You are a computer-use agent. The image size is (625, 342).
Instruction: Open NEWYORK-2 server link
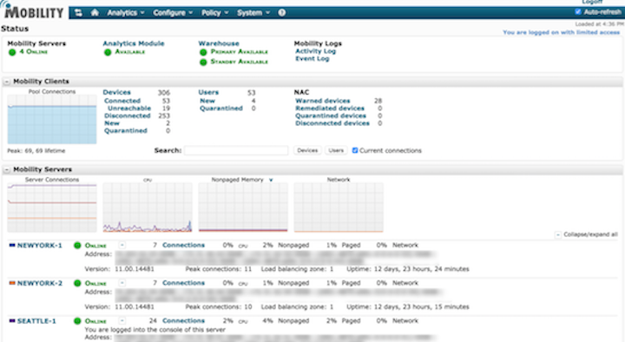tap(40, 283)
